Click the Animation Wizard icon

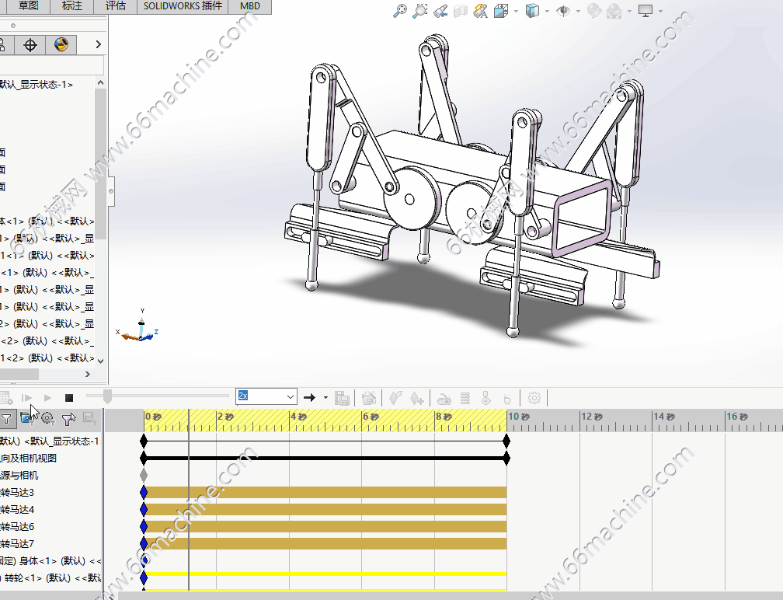368,398
